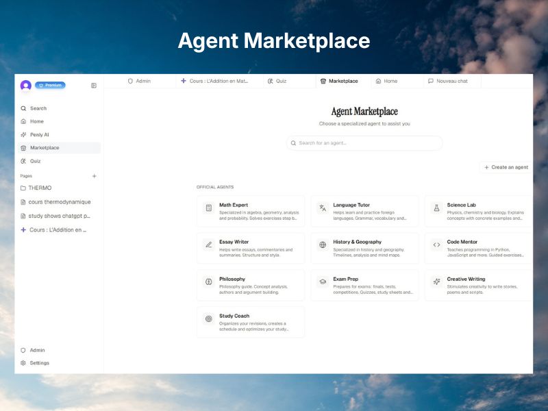Image resolution: width=548 pixels, height=411 pixels.
Task: Click the Math Expert agent icon
Action: (209, 208)
